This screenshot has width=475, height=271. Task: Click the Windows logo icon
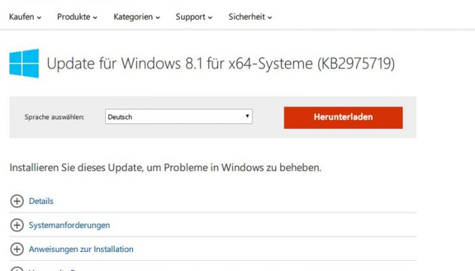[24, 63]
